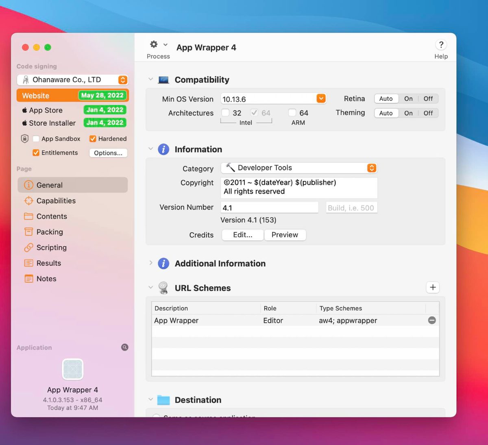Collapse the URL Schemes section

coord(150,288)
